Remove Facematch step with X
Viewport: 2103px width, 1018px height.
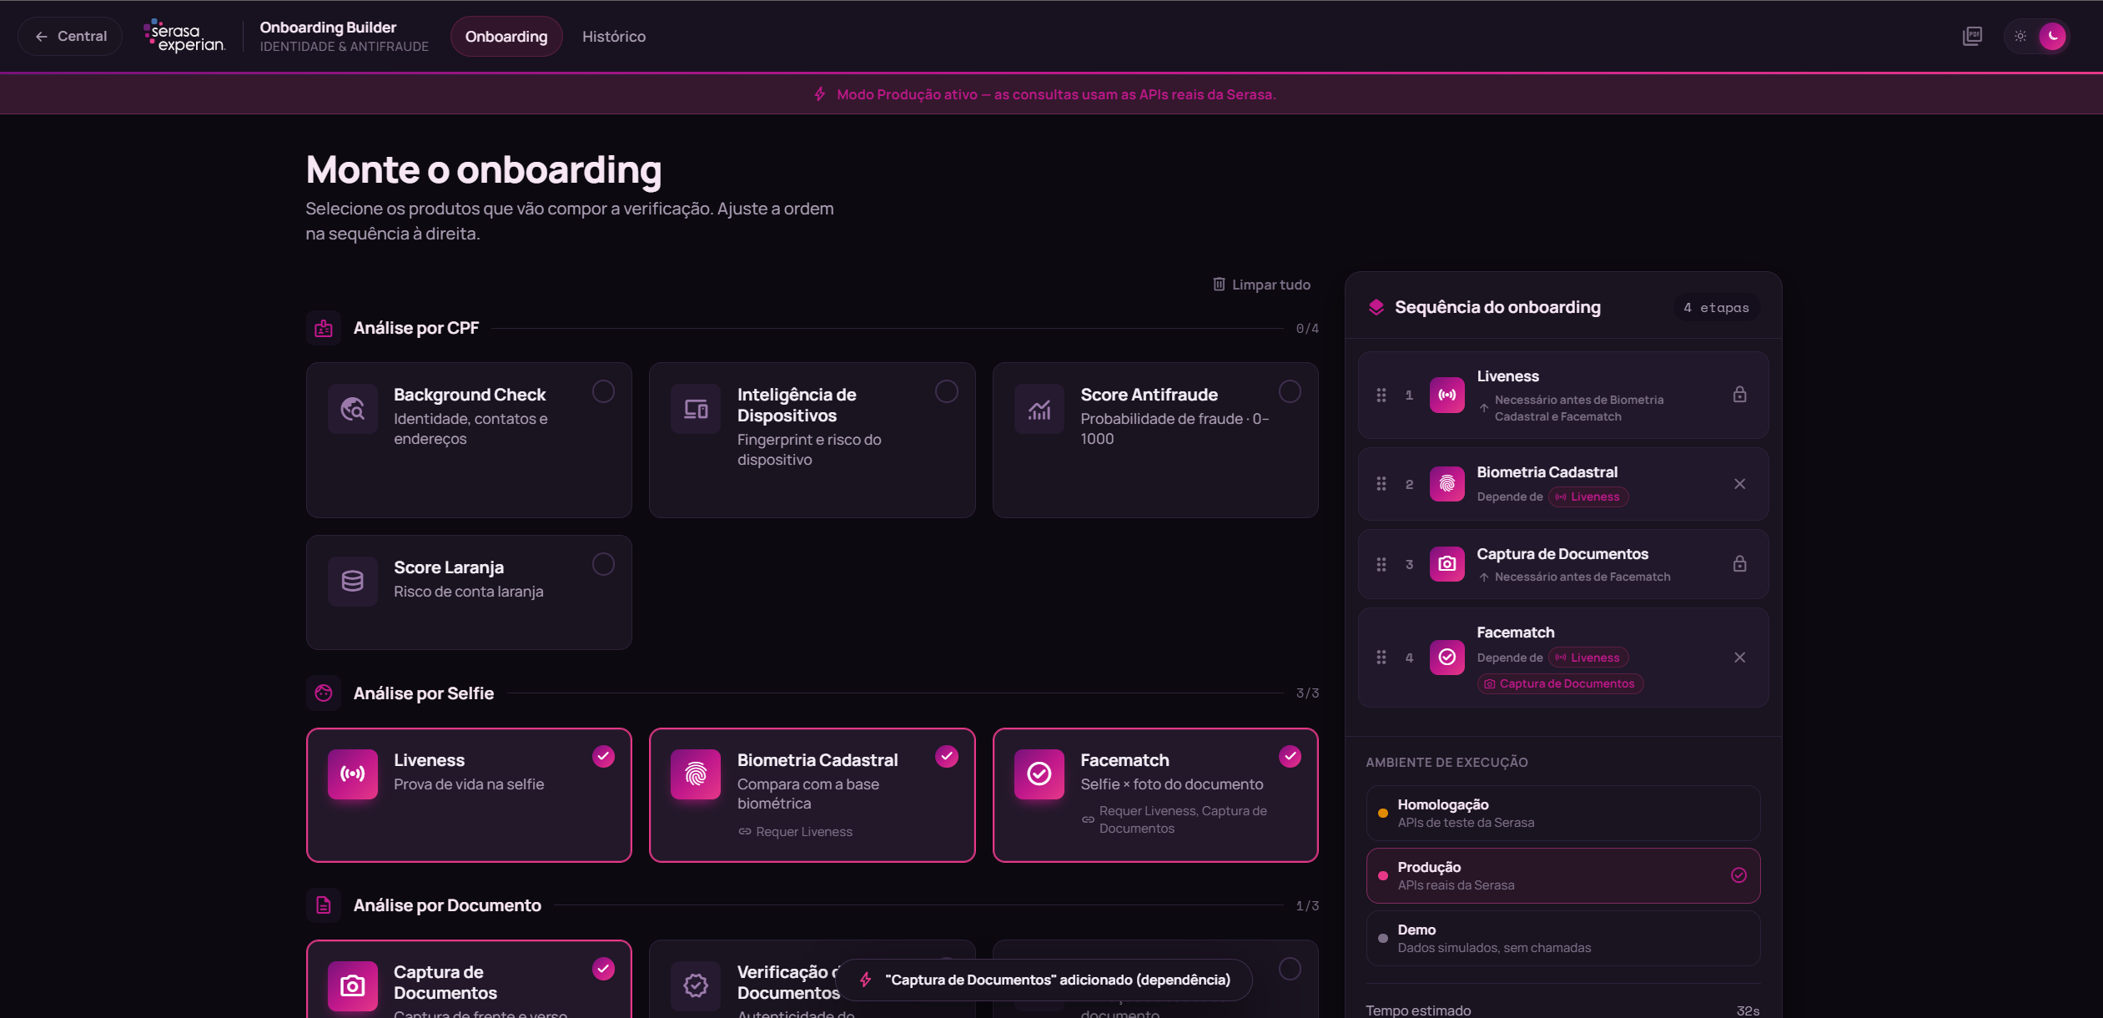point(1739,658)
